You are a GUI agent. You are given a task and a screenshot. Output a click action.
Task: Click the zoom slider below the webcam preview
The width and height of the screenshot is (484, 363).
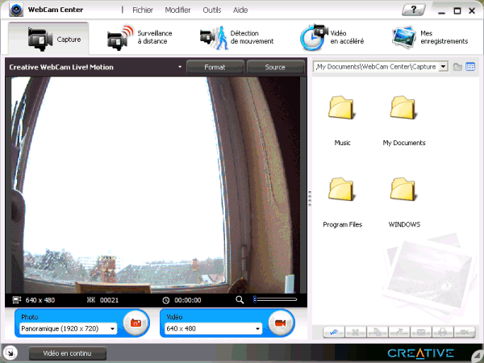(275, 300)
